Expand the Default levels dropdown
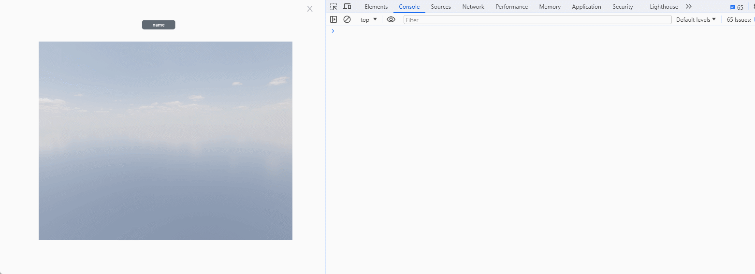Image resolution: width=755 pixels, height=274 pixels. tap(696, 20)
